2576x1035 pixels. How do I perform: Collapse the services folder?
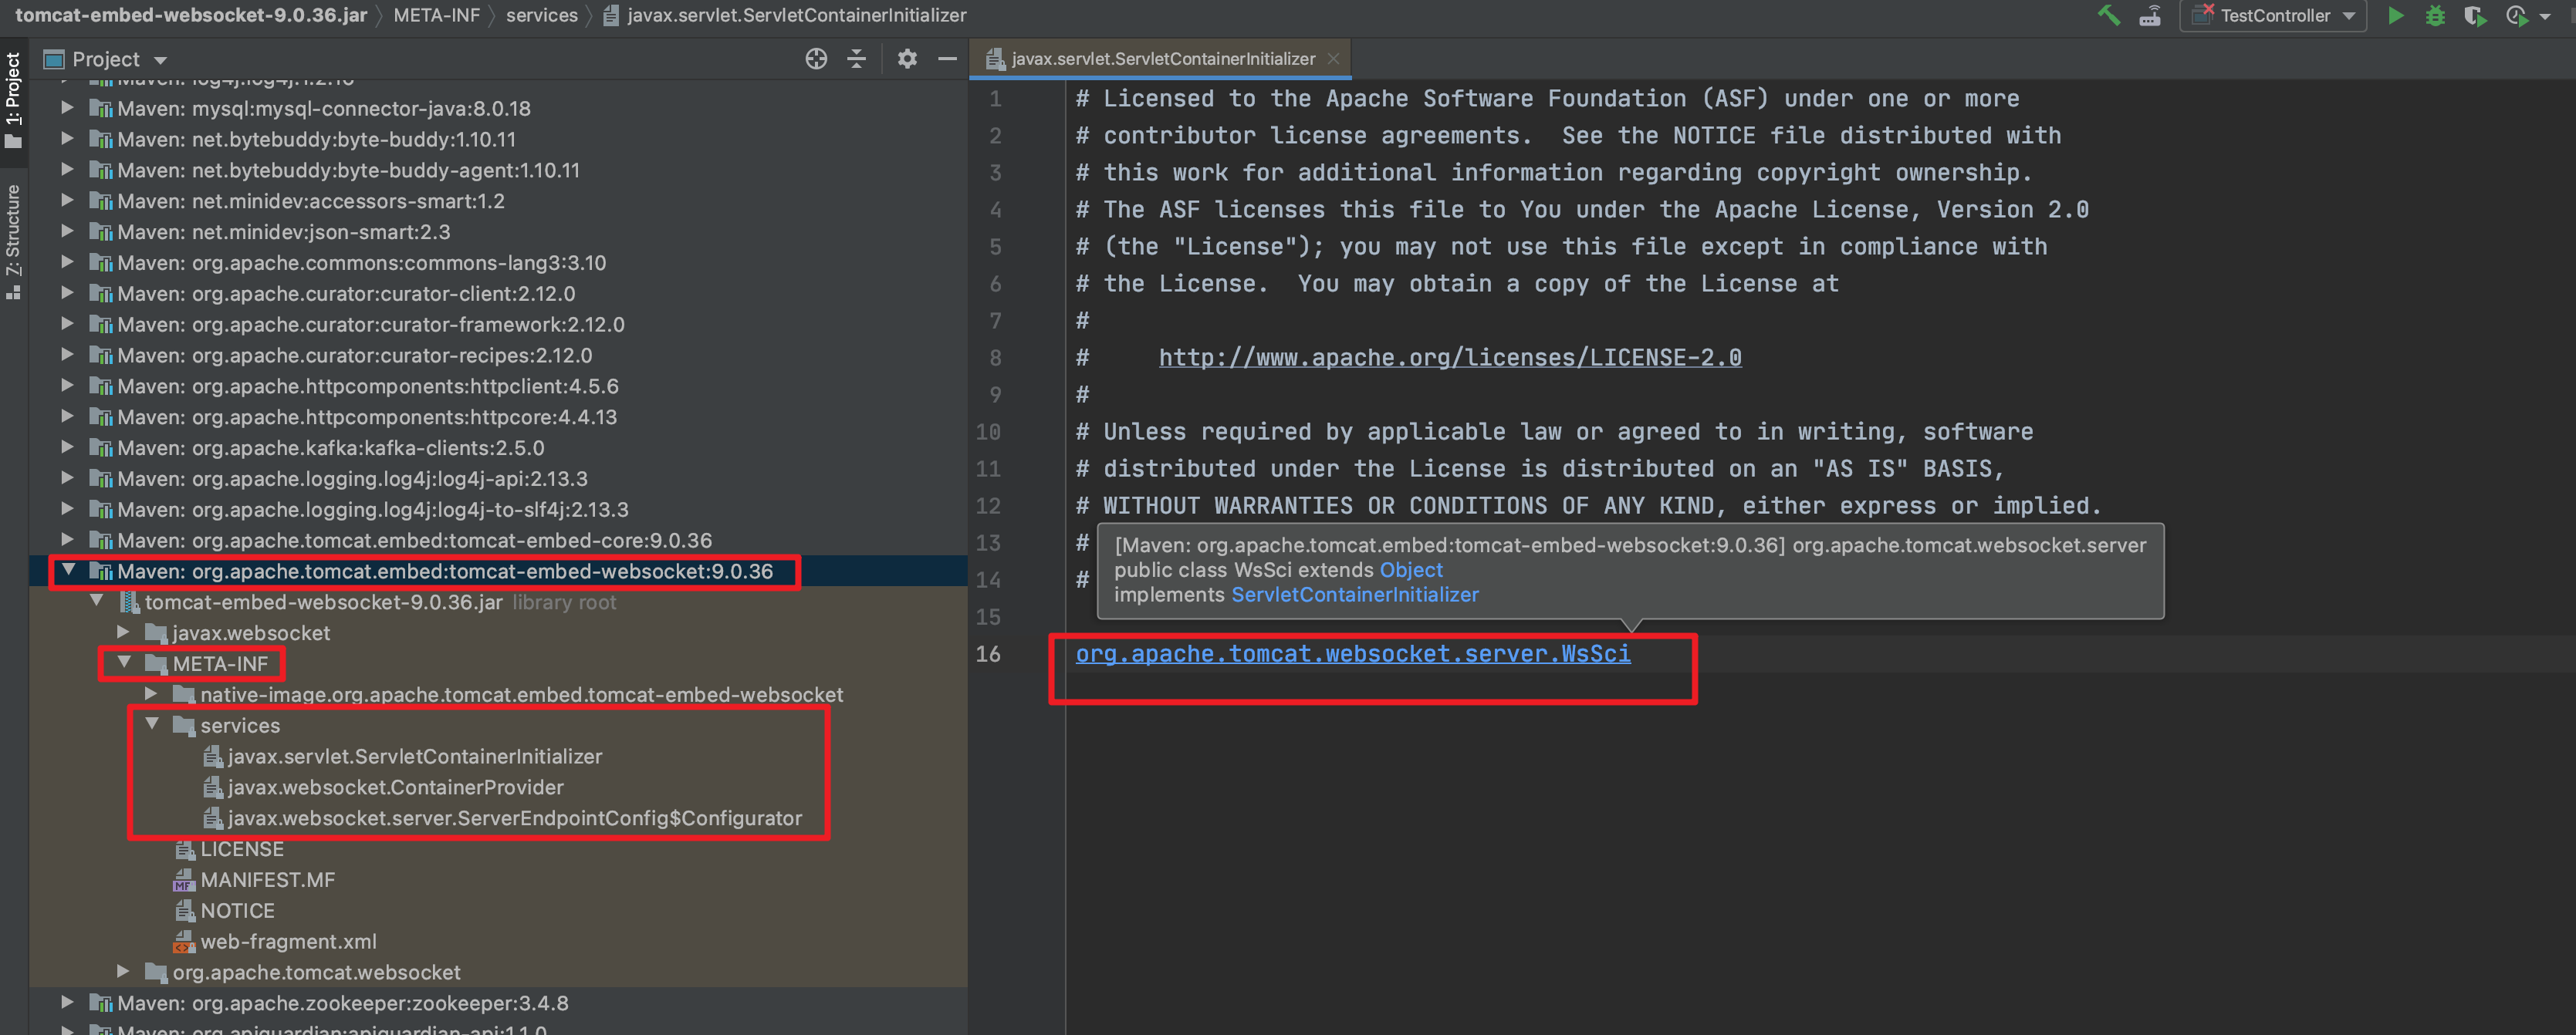[153, 724]
